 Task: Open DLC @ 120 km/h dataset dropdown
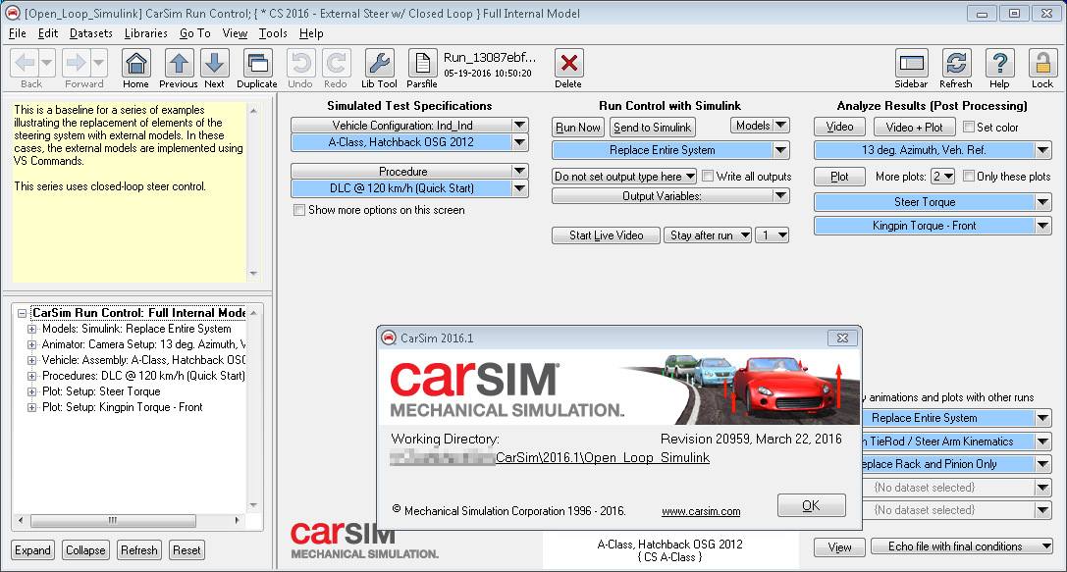point(520,188)
